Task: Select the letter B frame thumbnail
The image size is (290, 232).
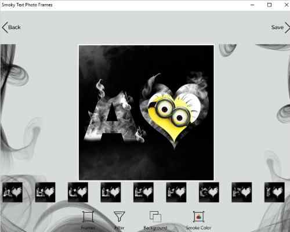Action: tap(45, 192)
